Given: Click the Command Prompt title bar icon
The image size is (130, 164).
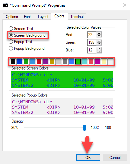Looking at the screenshot, I should [6, 5].
